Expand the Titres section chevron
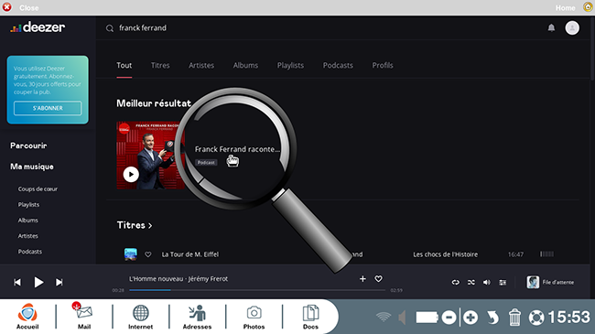Viewport: 595px width, 334px height. click(150, 225)
